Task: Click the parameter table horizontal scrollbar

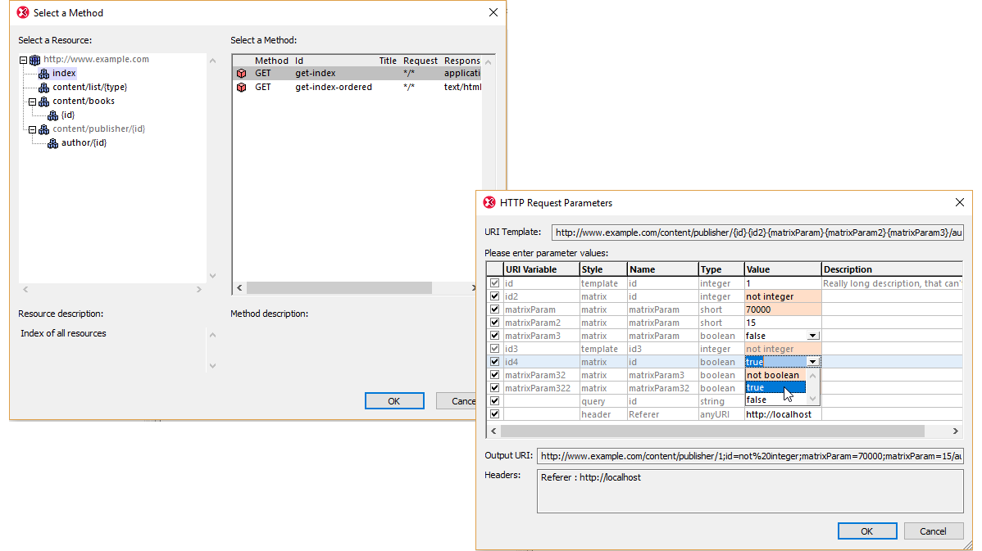Action: point(711,431)
